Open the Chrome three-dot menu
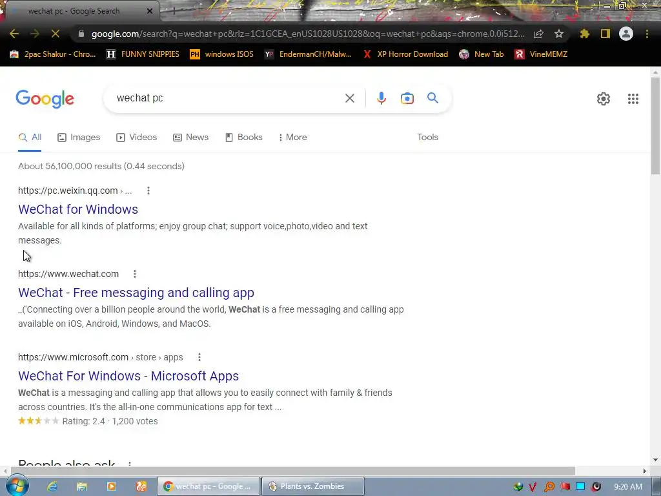661x496 pixels. (x=647, y=34)
